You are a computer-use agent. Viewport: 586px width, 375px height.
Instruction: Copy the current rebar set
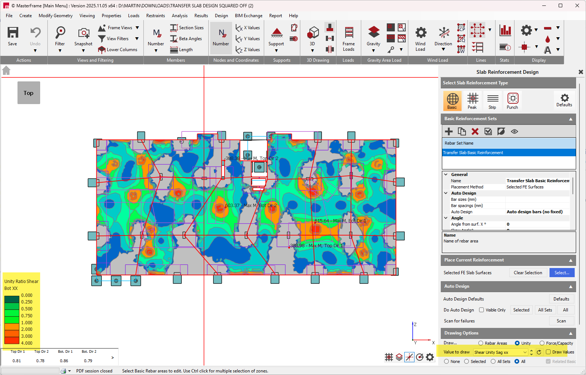[462, 131]
